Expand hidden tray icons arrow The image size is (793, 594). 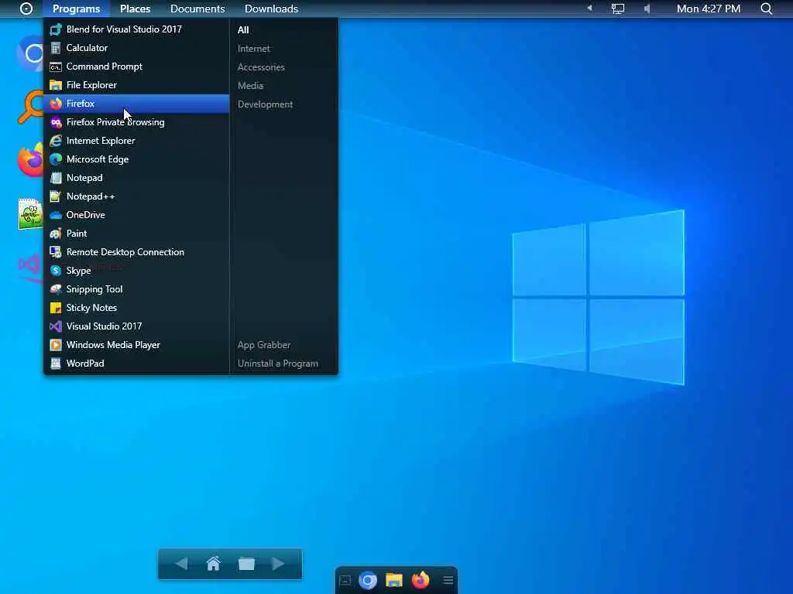(589, 8)
